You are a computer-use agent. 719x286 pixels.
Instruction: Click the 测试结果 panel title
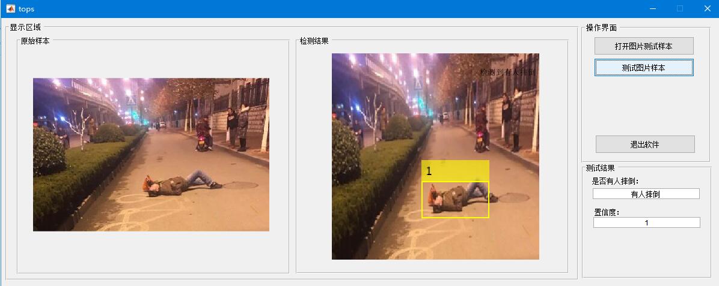pos(600,168)
